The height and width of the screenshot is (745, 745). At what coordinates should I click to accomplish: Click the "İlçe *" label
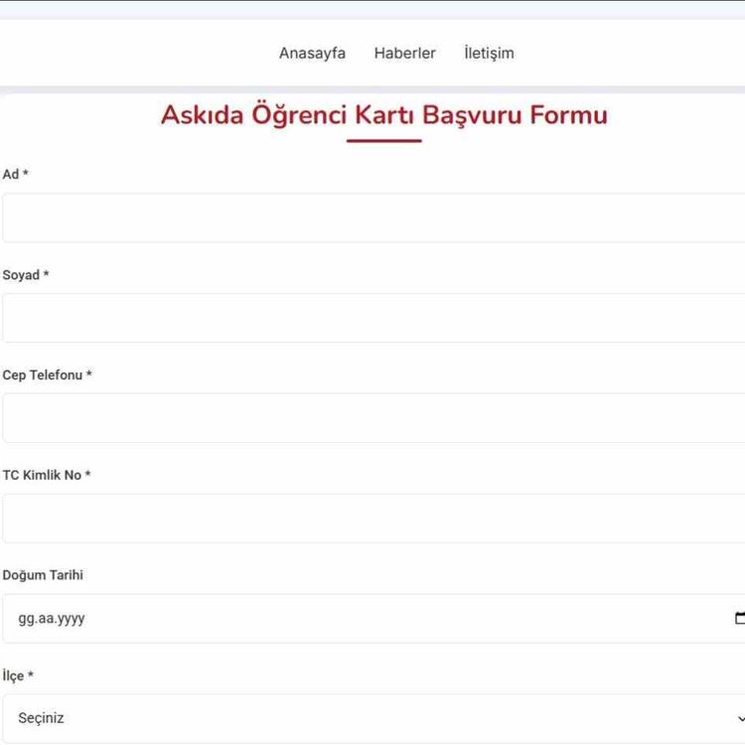[x=18, y=675]
